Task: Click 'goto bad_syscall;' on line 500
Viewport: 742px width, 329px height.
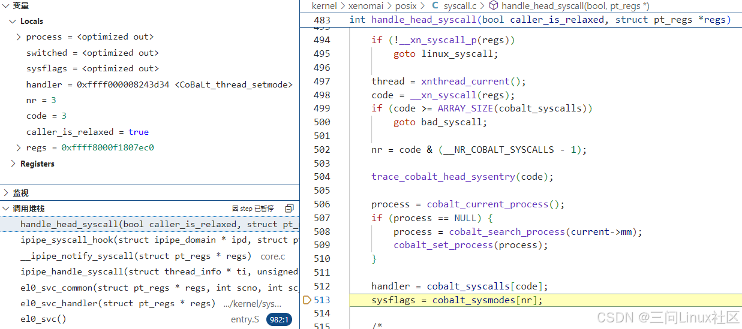Action: coord(440,122)
